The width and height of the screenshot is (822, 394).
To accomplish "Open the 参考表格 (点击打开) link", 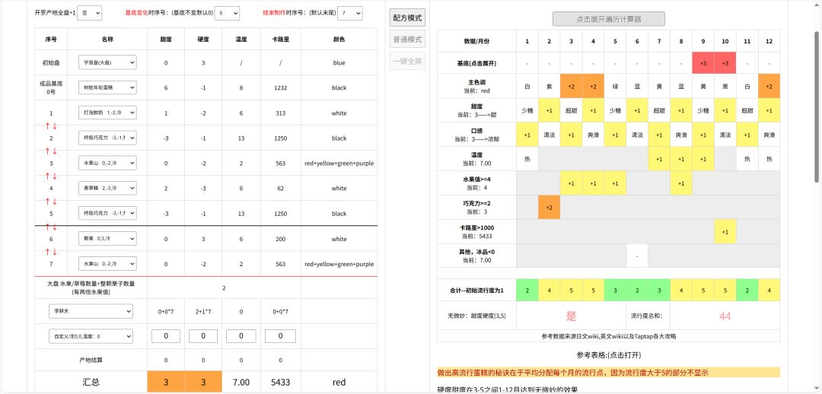I will [608, 355].
